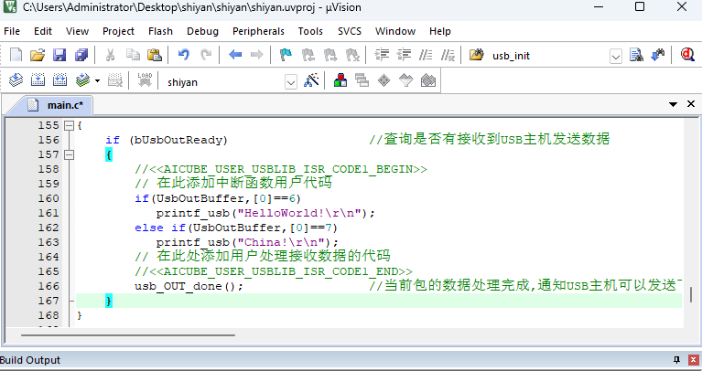Screen dimensions: 702x371
Task: Build target files icon
Action: tap(38, 80)
